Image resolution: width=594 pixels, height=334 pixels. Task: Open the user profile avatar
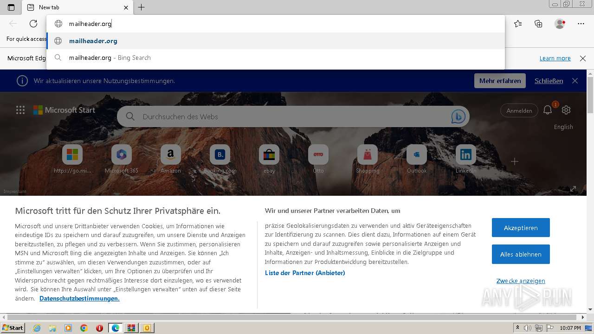tap(560, 24)
